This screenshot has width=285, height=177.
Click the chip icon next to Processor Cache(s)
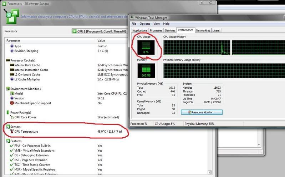[x=8, y=60]
